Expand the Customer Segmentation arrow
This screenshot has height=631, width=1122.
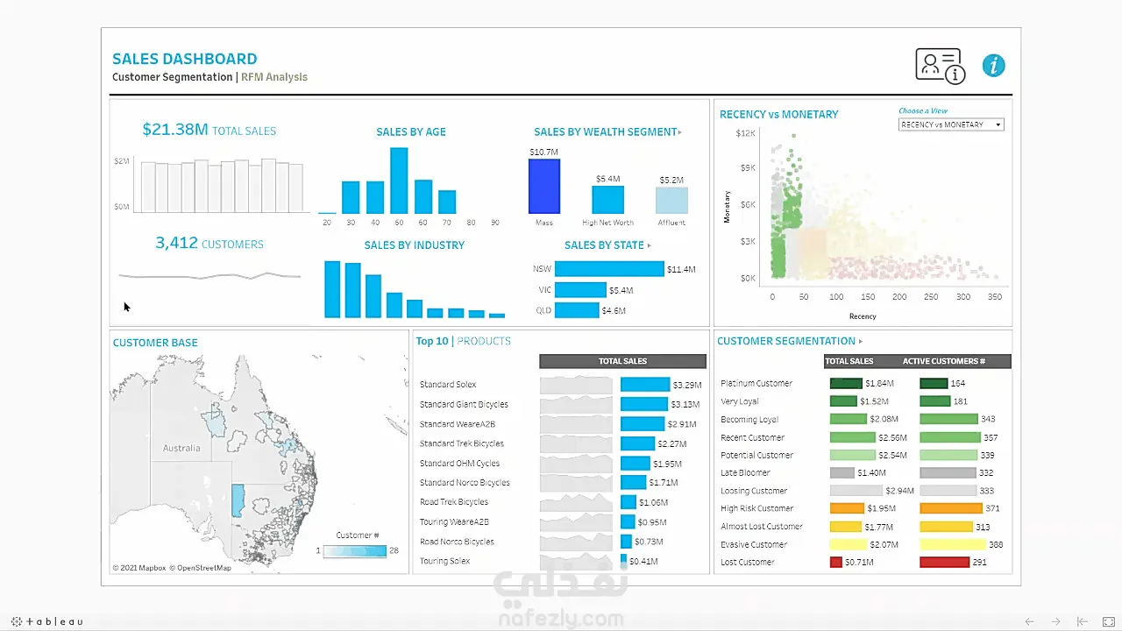(860, 342)
